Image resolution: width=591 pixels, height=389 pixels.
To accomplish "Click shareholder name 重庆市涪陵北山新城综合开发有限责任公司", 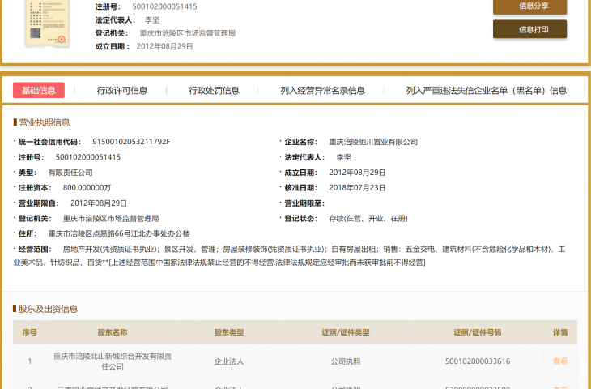I will tap(113, 361).
